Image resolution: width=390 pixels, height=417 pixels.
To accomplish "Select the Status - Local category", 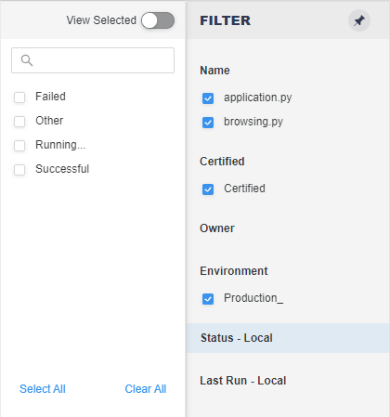I will (x=288, y=338).
